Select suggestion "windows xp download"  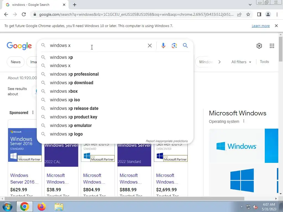(115, 83)
